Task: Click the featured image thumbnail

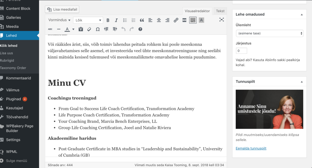Action: click(269, 109)
